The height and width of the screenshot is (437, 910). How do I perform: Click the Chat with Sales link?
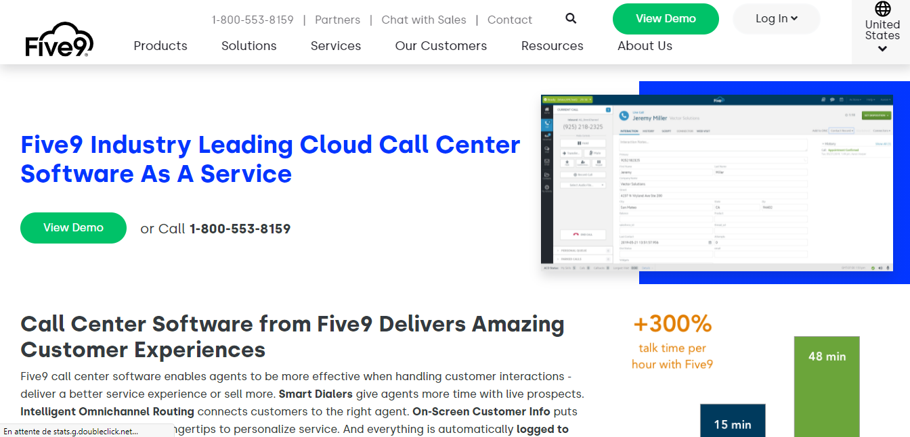[x=424, y=20]
